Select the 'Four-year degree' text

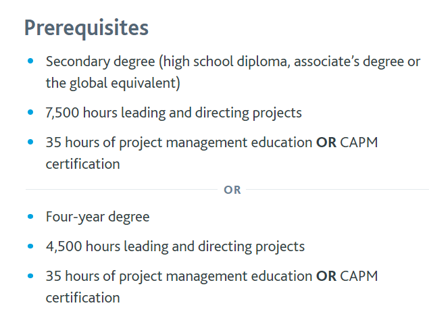tap(98, 217)
